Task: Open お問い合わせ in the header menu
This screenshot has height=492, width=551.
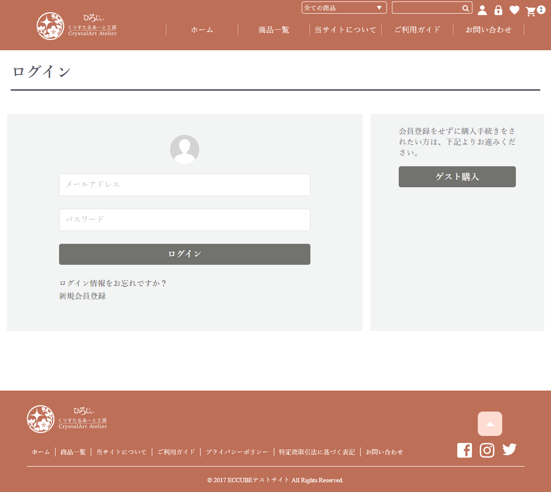Action: [489, 30]
